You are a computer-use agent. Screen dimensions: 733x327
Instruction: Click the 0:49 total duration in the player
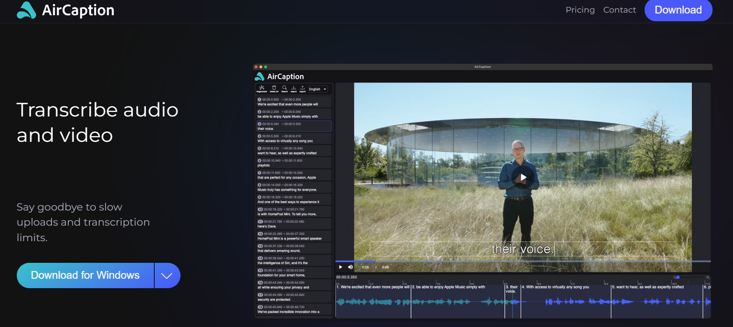pyautogui.click(x=386, y=267)
